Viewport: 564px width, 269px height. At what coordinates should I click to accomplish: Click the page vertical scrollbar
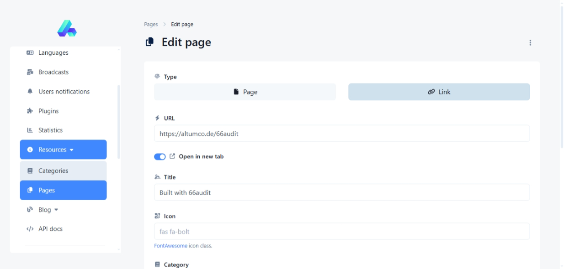561,78
